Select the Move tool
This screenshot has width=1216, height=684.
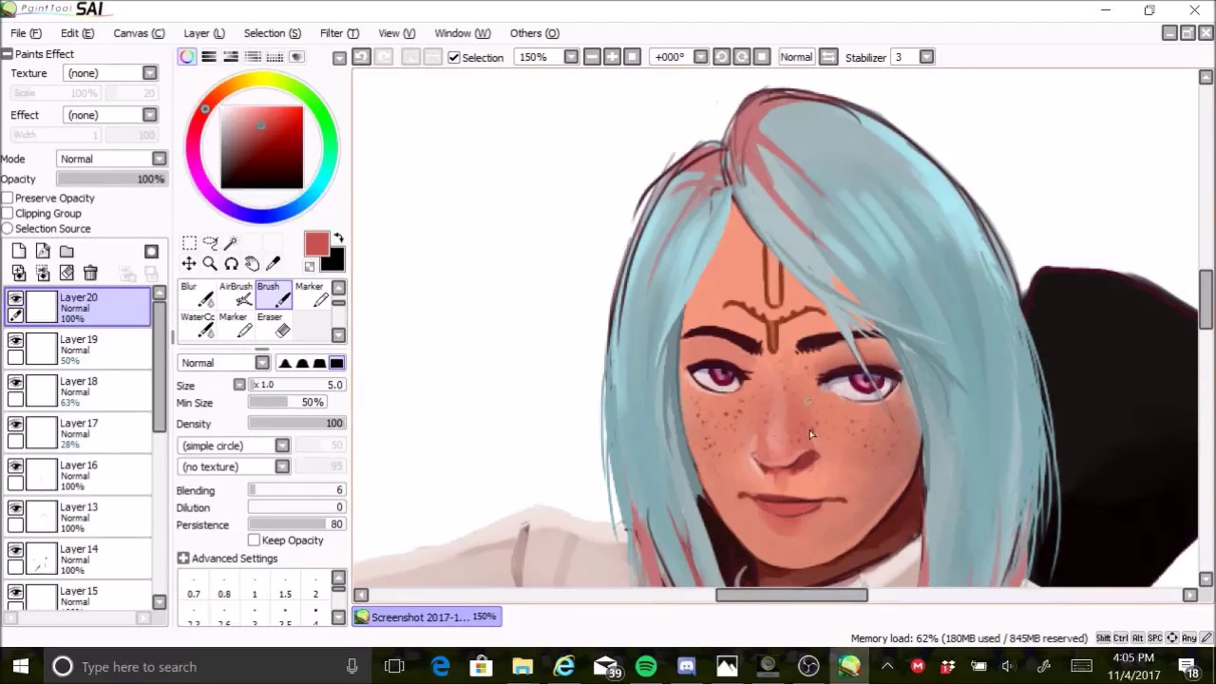(x=189, y=264)
